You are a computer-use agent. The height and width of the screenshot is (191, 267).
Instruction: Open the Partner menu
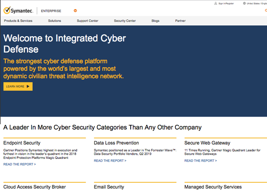180,21
